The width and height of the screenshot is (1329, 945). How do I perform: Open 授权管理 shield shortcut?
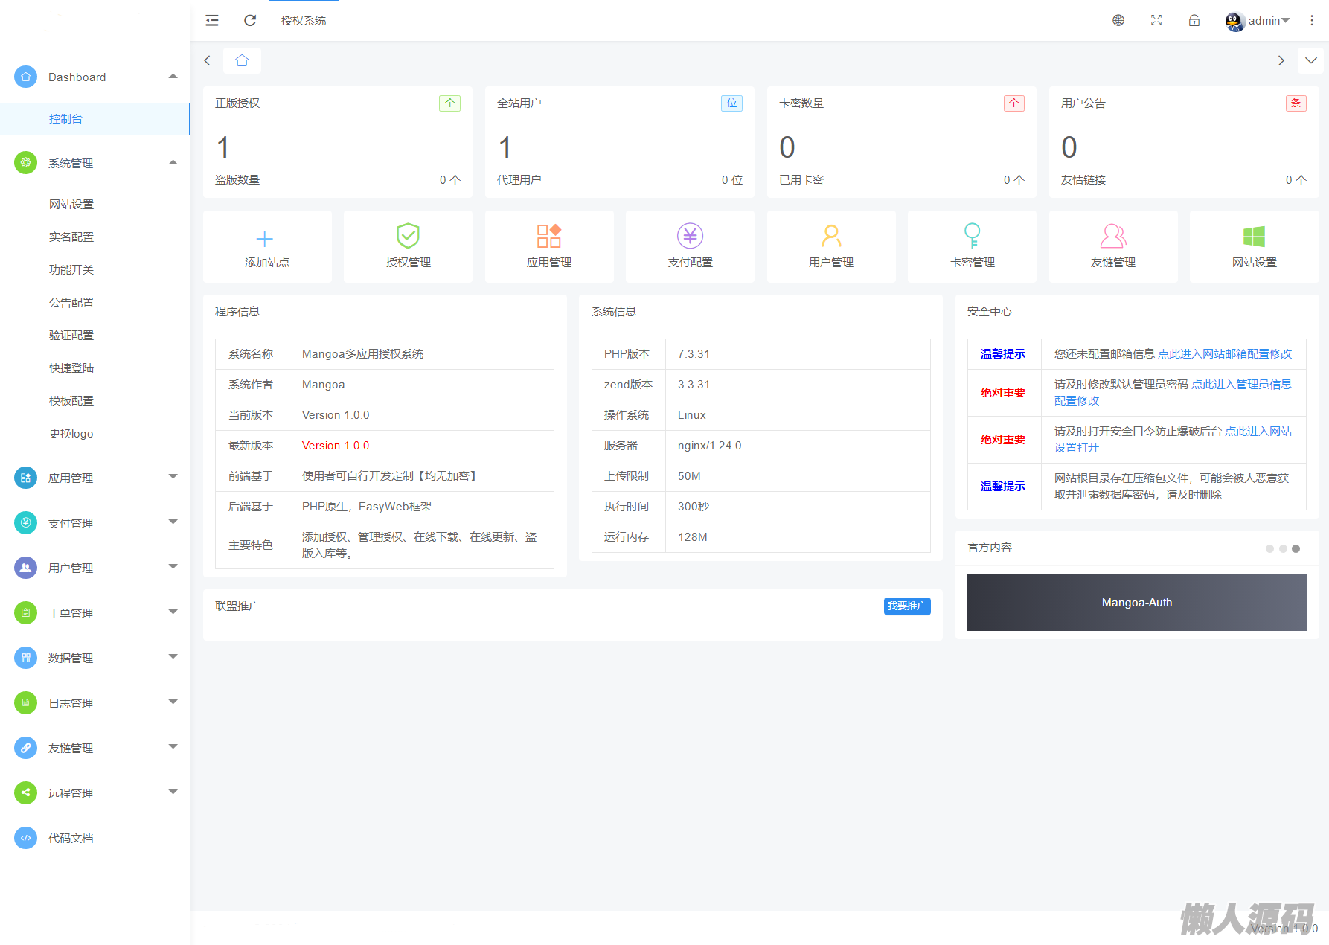(408, 246)
